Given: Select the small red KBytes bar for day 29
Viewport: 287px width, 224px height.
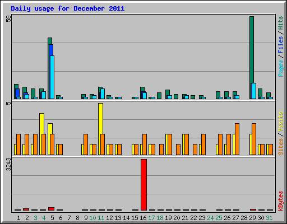Looking at the screenshot, I should (253, 210).
